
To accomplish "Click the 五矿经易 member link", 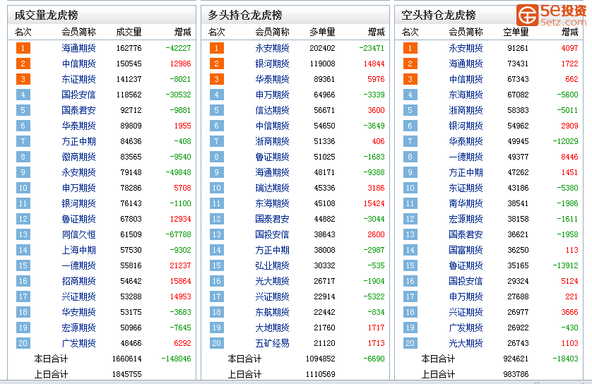I will 272,343.
